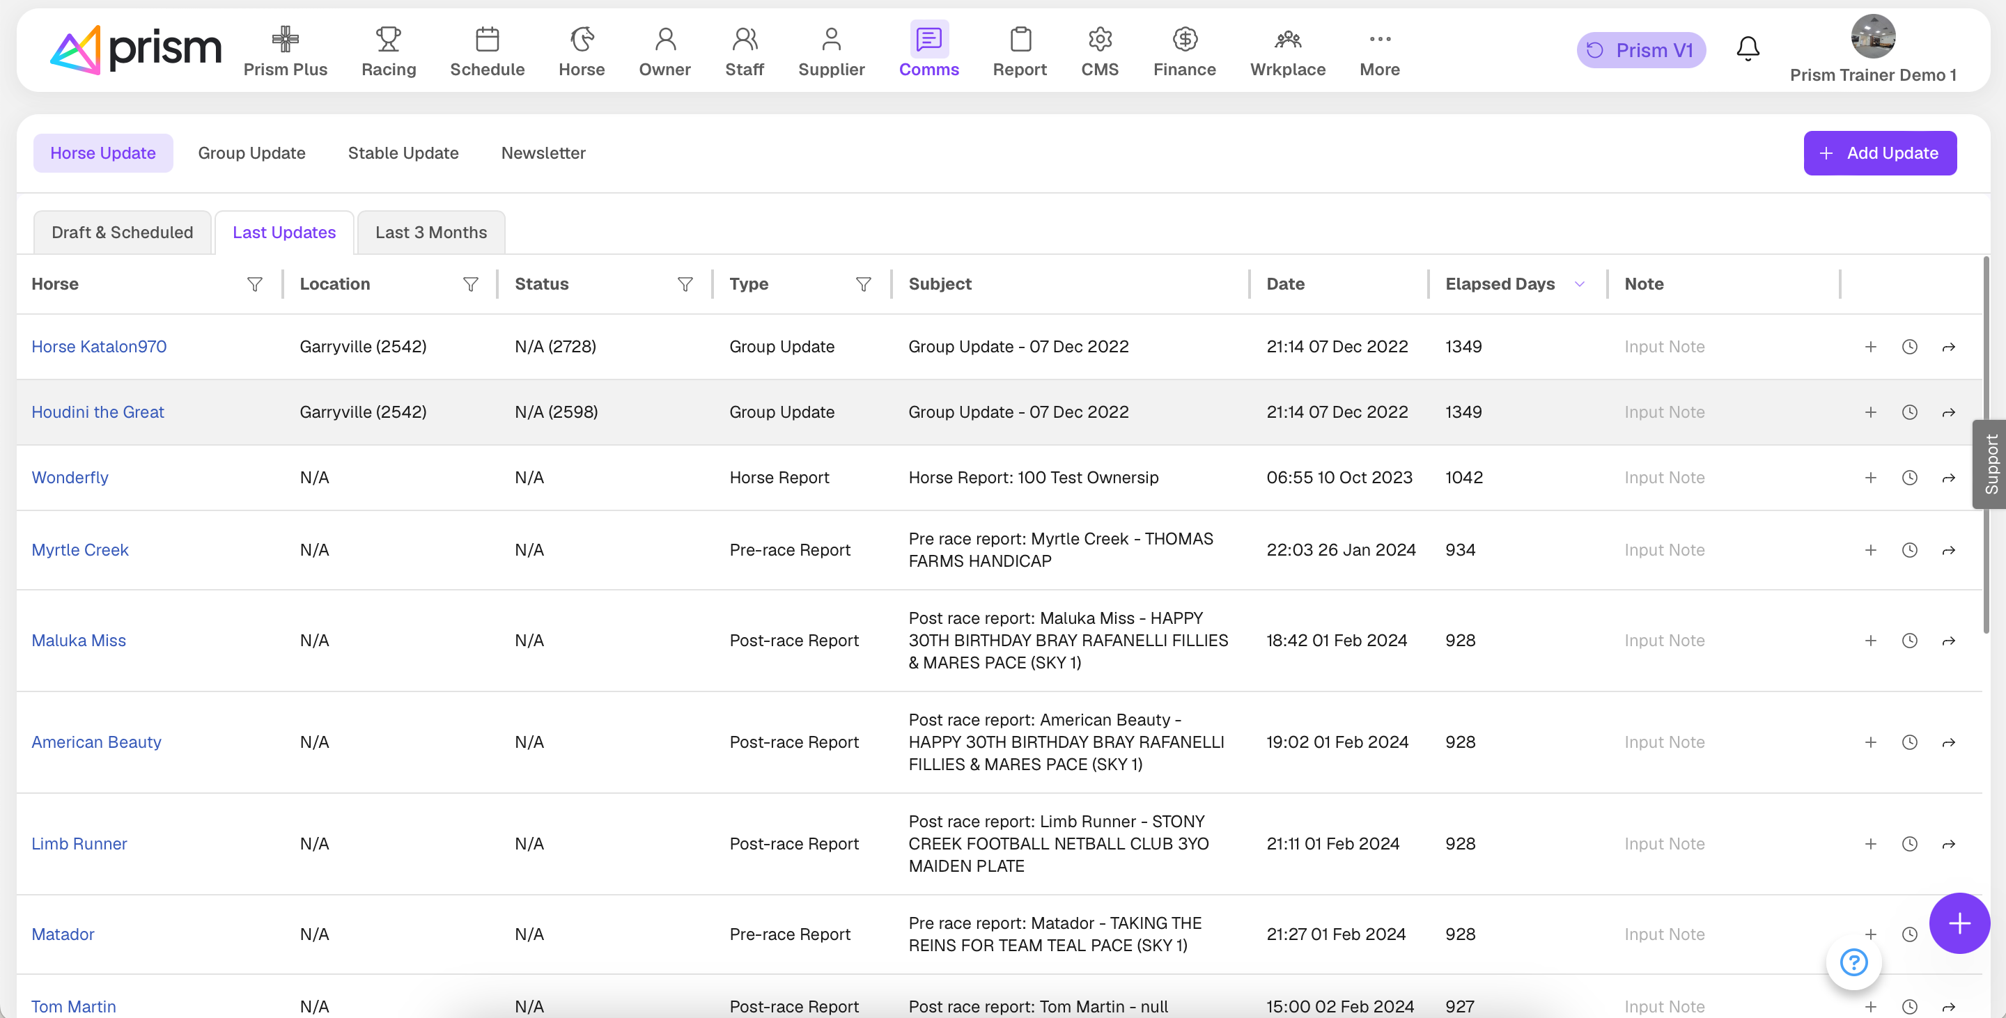Click the Subject column header
Viewport: 2006px width, 1018px height.
pos(940,284)
